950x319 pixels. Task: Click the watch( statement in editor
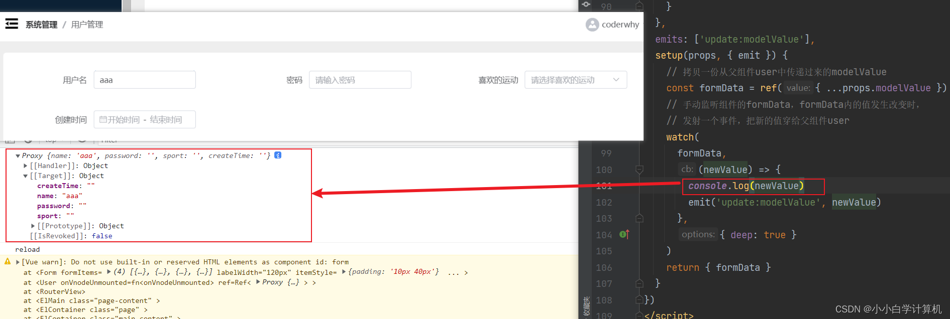(x=683, y=137)
